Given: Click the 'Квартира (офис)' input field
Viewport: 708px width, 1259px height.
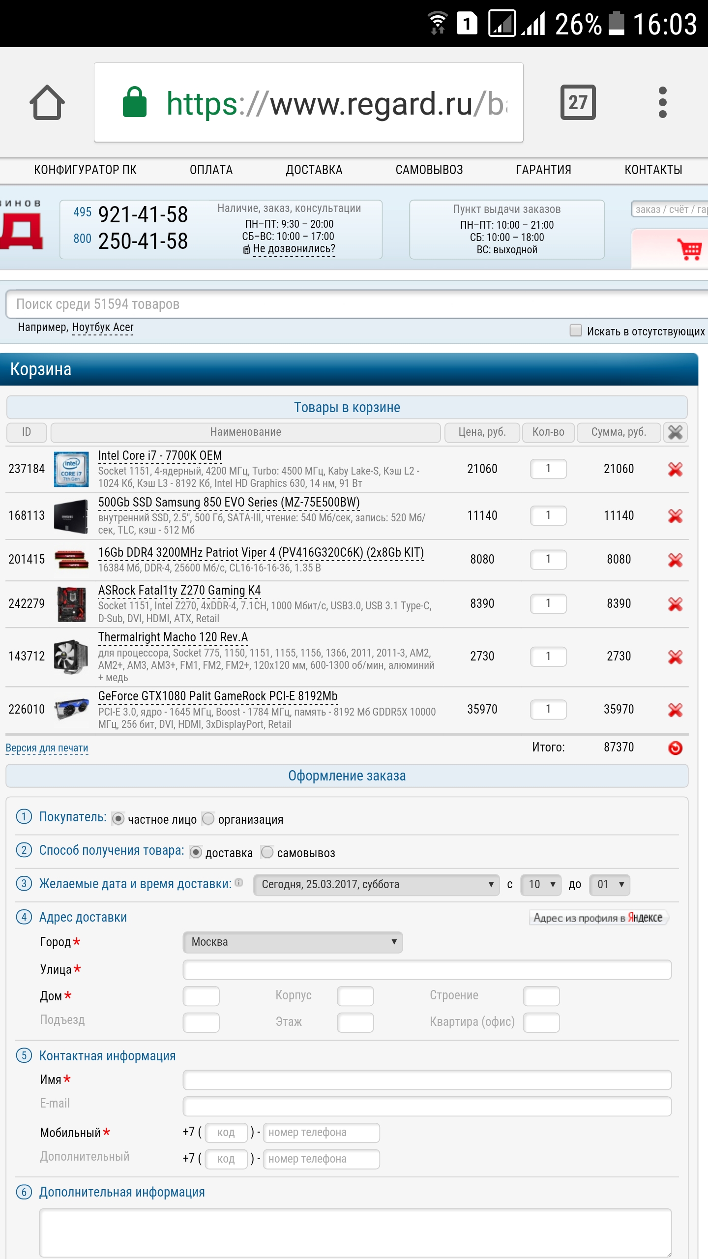Looking at the screenshot, I should (x=541, y=1023).
